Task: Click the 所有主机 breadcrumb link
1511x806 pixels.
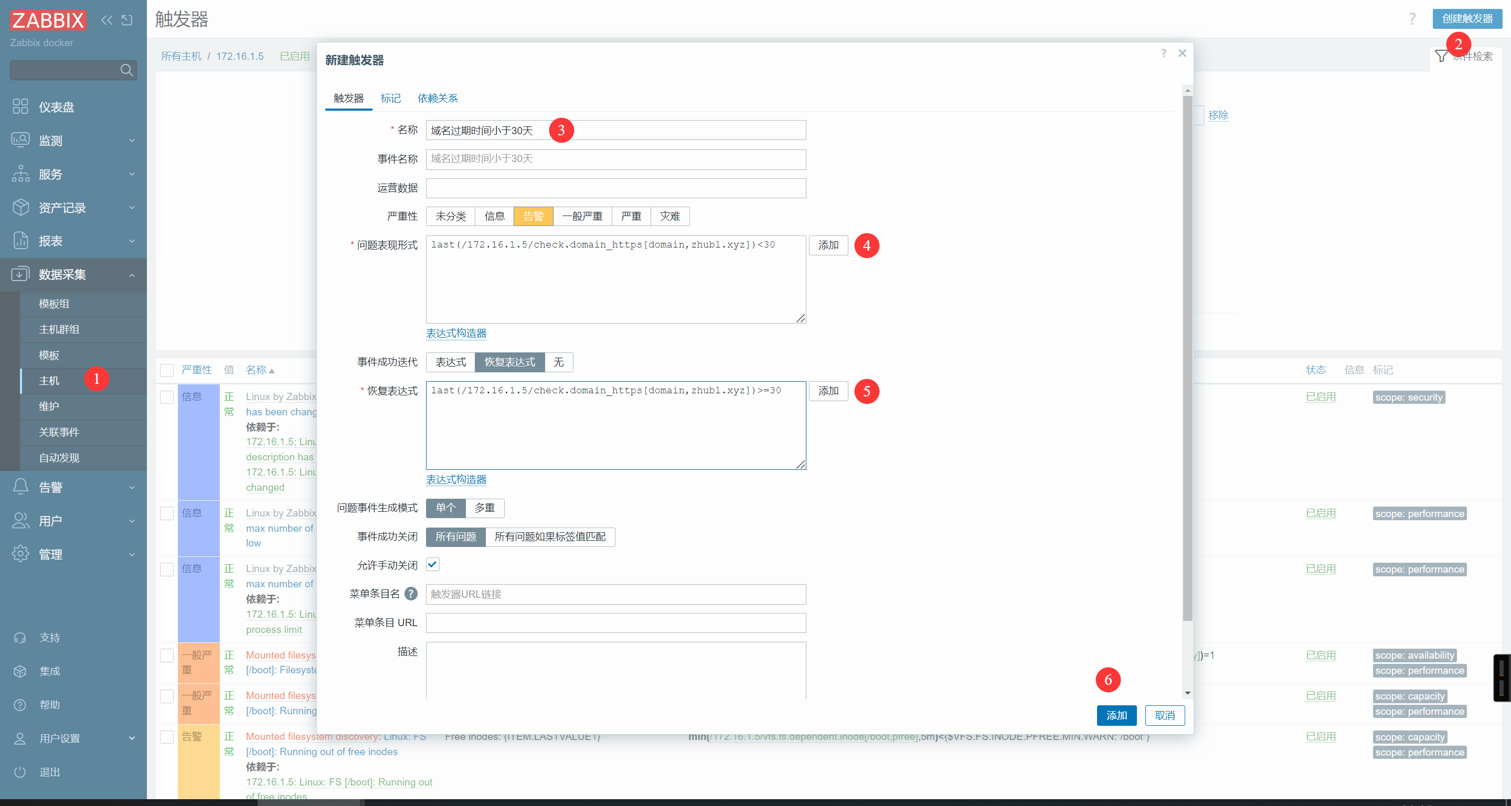Action: pos(181,56)
